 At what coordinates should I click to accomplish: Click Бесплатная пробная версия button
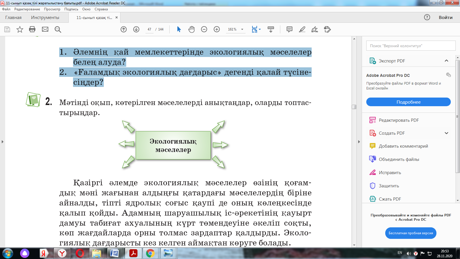(x=411, y=233)
